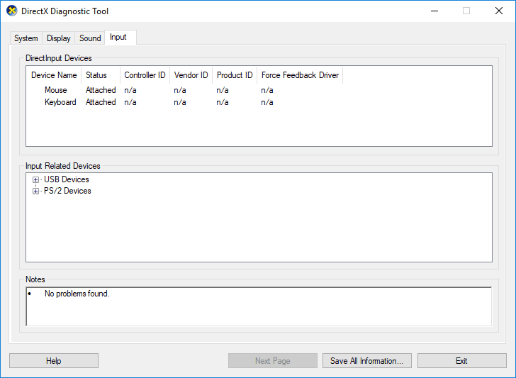Image resolution: width=516 pixels, height=378 pixels.
Task: Select the PS/2 Devices label
Action: tap(67, 191)
